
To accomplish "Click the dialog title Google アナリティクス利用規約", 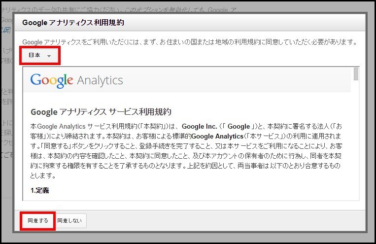I will point(73,23).
